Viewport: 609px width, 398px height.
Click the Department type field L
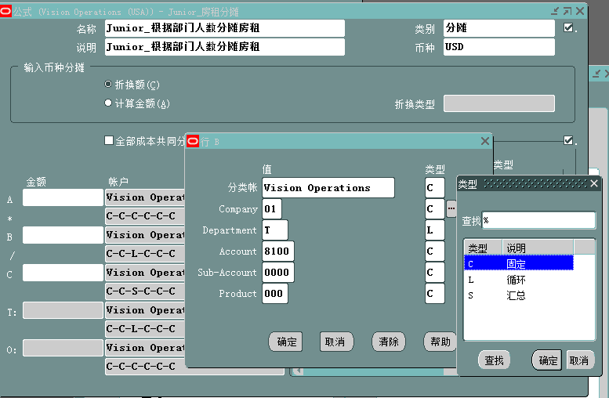[435, 230]
